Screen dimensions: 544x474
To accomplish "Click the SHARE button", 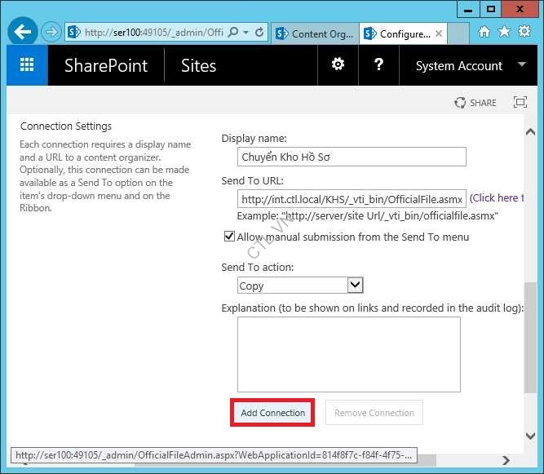I will pyautogui.click(x=475, y=103).
